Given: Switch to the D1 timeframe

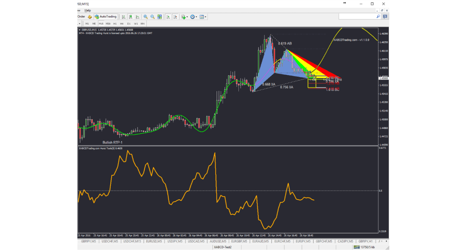Looking at the screenshot, I should click(129, 23).
